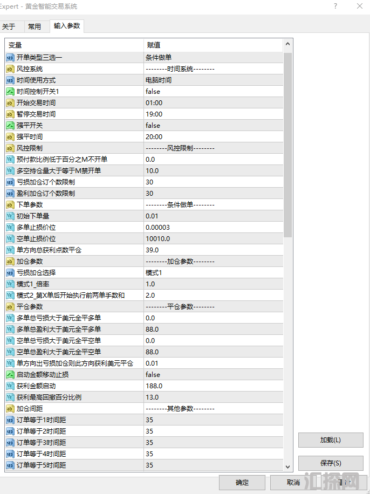The image size is (370, 494).
Task: Select the icon next to 初始下单量
Action: (10, 216)
